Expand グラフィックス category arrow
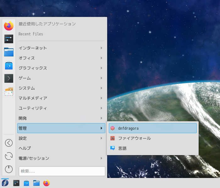This screenshot has height=188, width=220. coord(102,68)
